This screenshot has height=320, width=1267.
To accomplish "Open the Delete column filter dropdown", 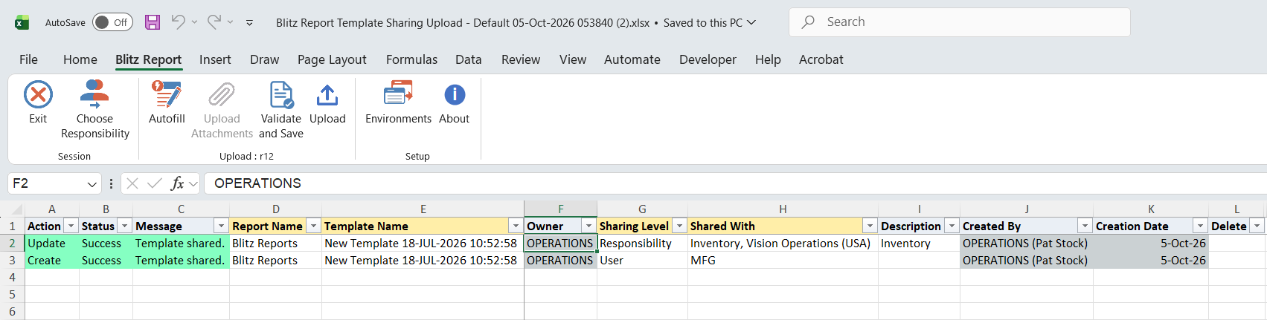I will tap(1257, 226).
